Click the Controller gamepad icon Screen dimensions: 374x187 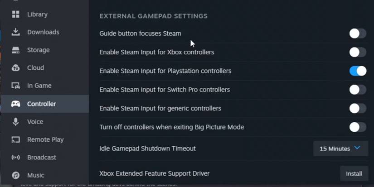16,104
